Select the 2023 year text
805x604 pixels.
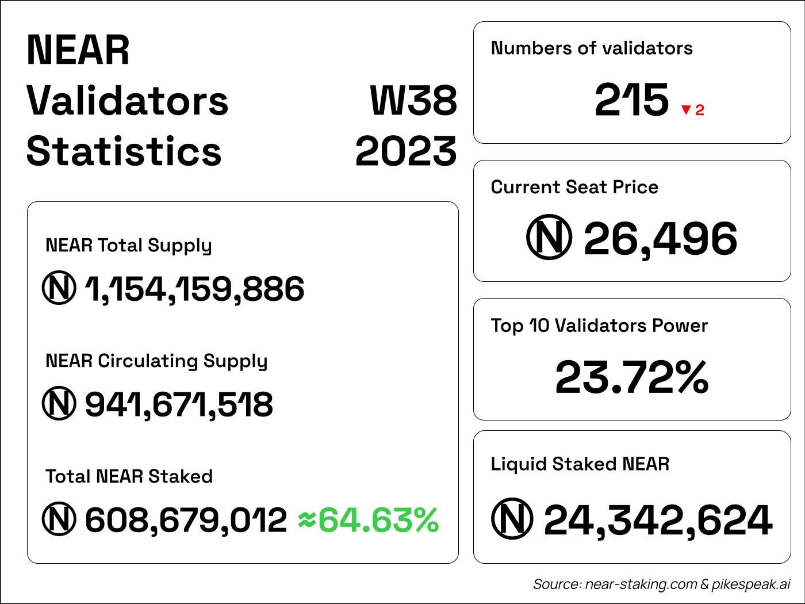[x=406, y=152]
